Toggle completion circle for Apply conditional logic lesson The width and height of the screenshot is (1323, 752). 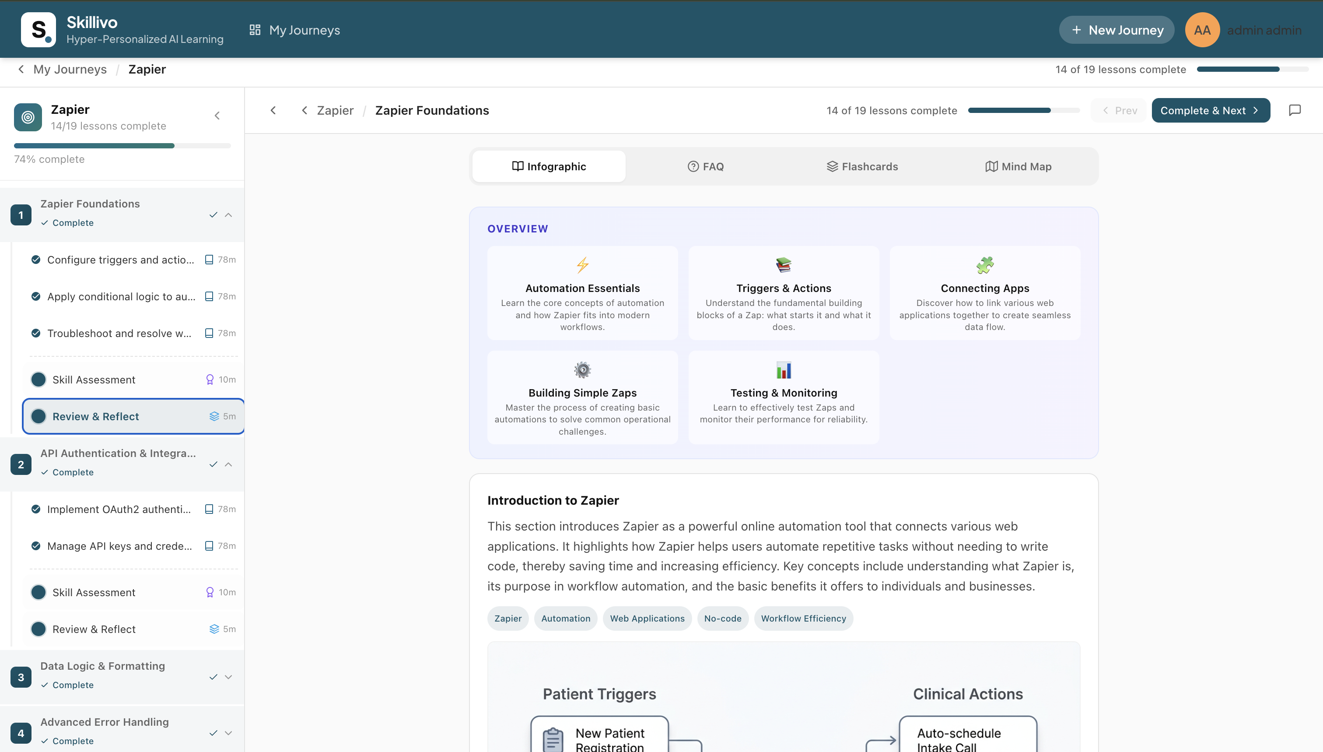[x=35, y=296]
